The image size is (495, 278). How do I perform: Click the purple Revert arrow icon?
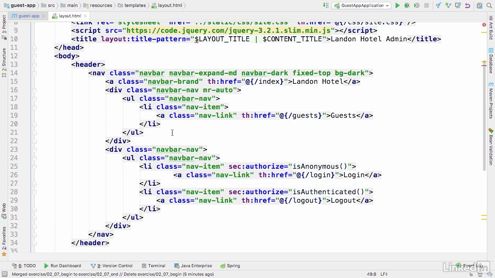point(468,5)
